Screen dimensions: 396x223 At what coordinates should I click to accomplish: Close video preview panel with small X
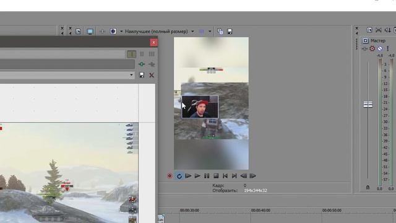[70, 28]
